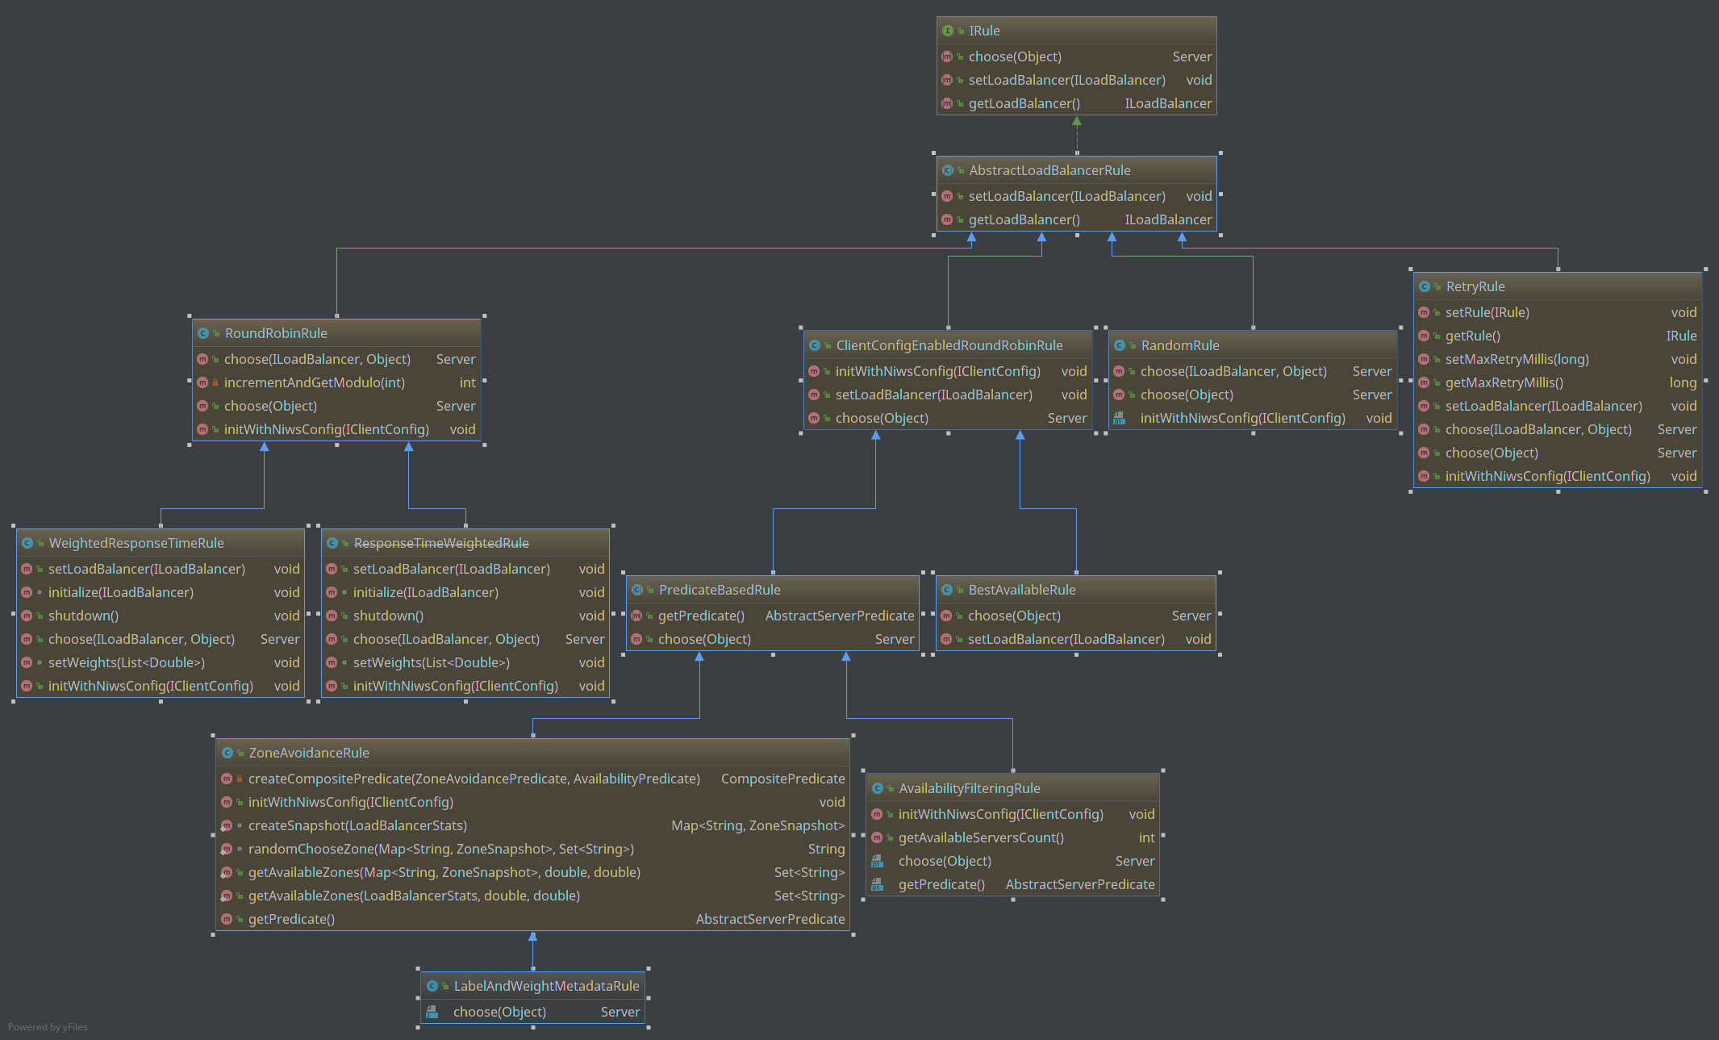Click the RoundRobinRule class icon
The height and width of the screenshot is (1040, 1719).
203,333
